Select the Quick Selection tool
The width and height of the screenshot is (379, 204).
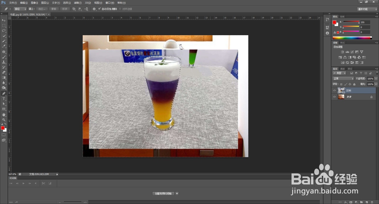(4, 36)
